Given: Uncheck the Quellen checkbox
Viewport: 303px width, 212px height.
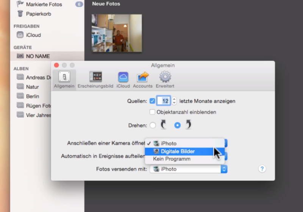Looking at the screenshot, I should (x=152, y=101).
